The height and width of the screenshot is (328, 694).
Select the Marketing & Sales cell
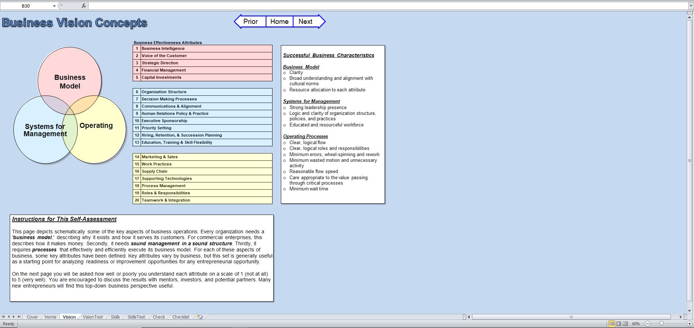(206, 157)
